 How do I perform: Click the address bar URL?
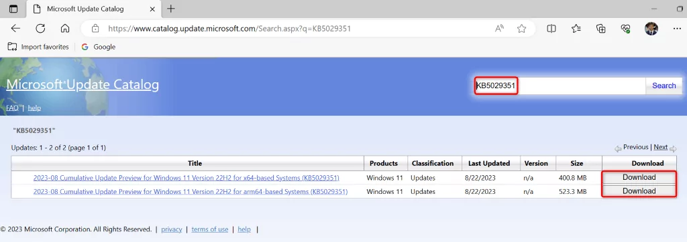229,29
